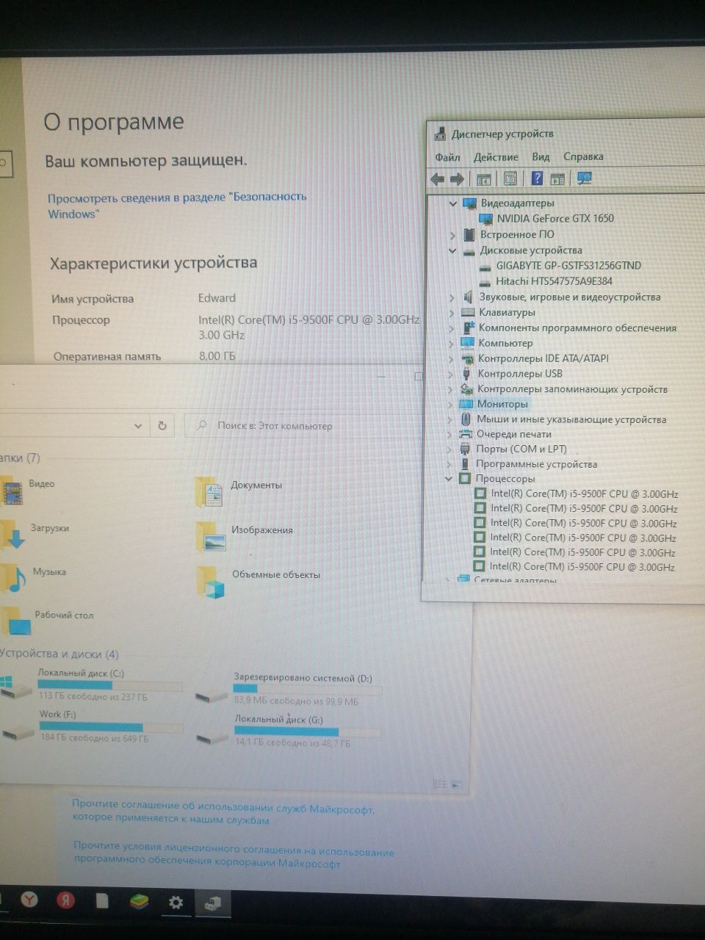Screen dimensions: 705x940
Task: Select Контроллеры IDE ATA/ATAPI row
Action: [x=543, y=358]
